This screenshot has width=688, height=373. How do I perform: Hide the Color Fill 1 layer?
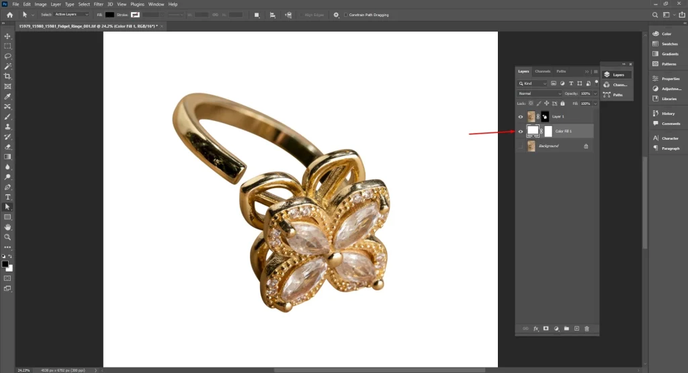(x=520, y=131)
